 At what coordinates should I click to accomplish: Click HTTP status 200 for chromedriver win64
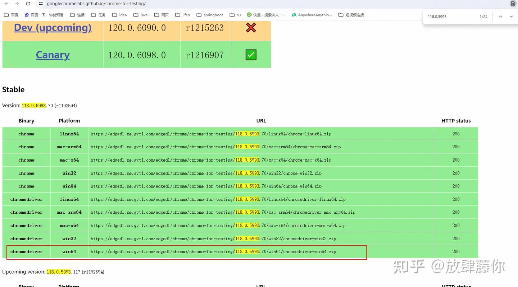point(456,252)
